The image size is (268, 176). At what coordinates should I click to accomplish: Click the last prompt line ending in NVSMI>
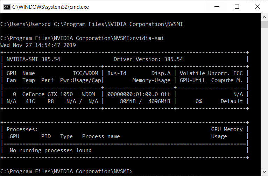pos(66,171)
